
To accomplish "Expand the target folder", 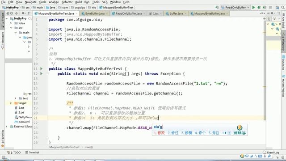I will pyautogui.click(x=11, y=103).
